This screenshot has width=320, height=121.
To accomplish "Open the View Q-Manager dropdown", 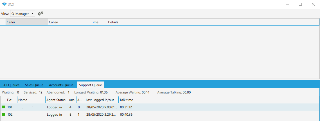I will tap(22, 14).
